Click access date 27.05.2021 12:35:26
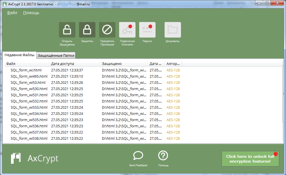 67,83
